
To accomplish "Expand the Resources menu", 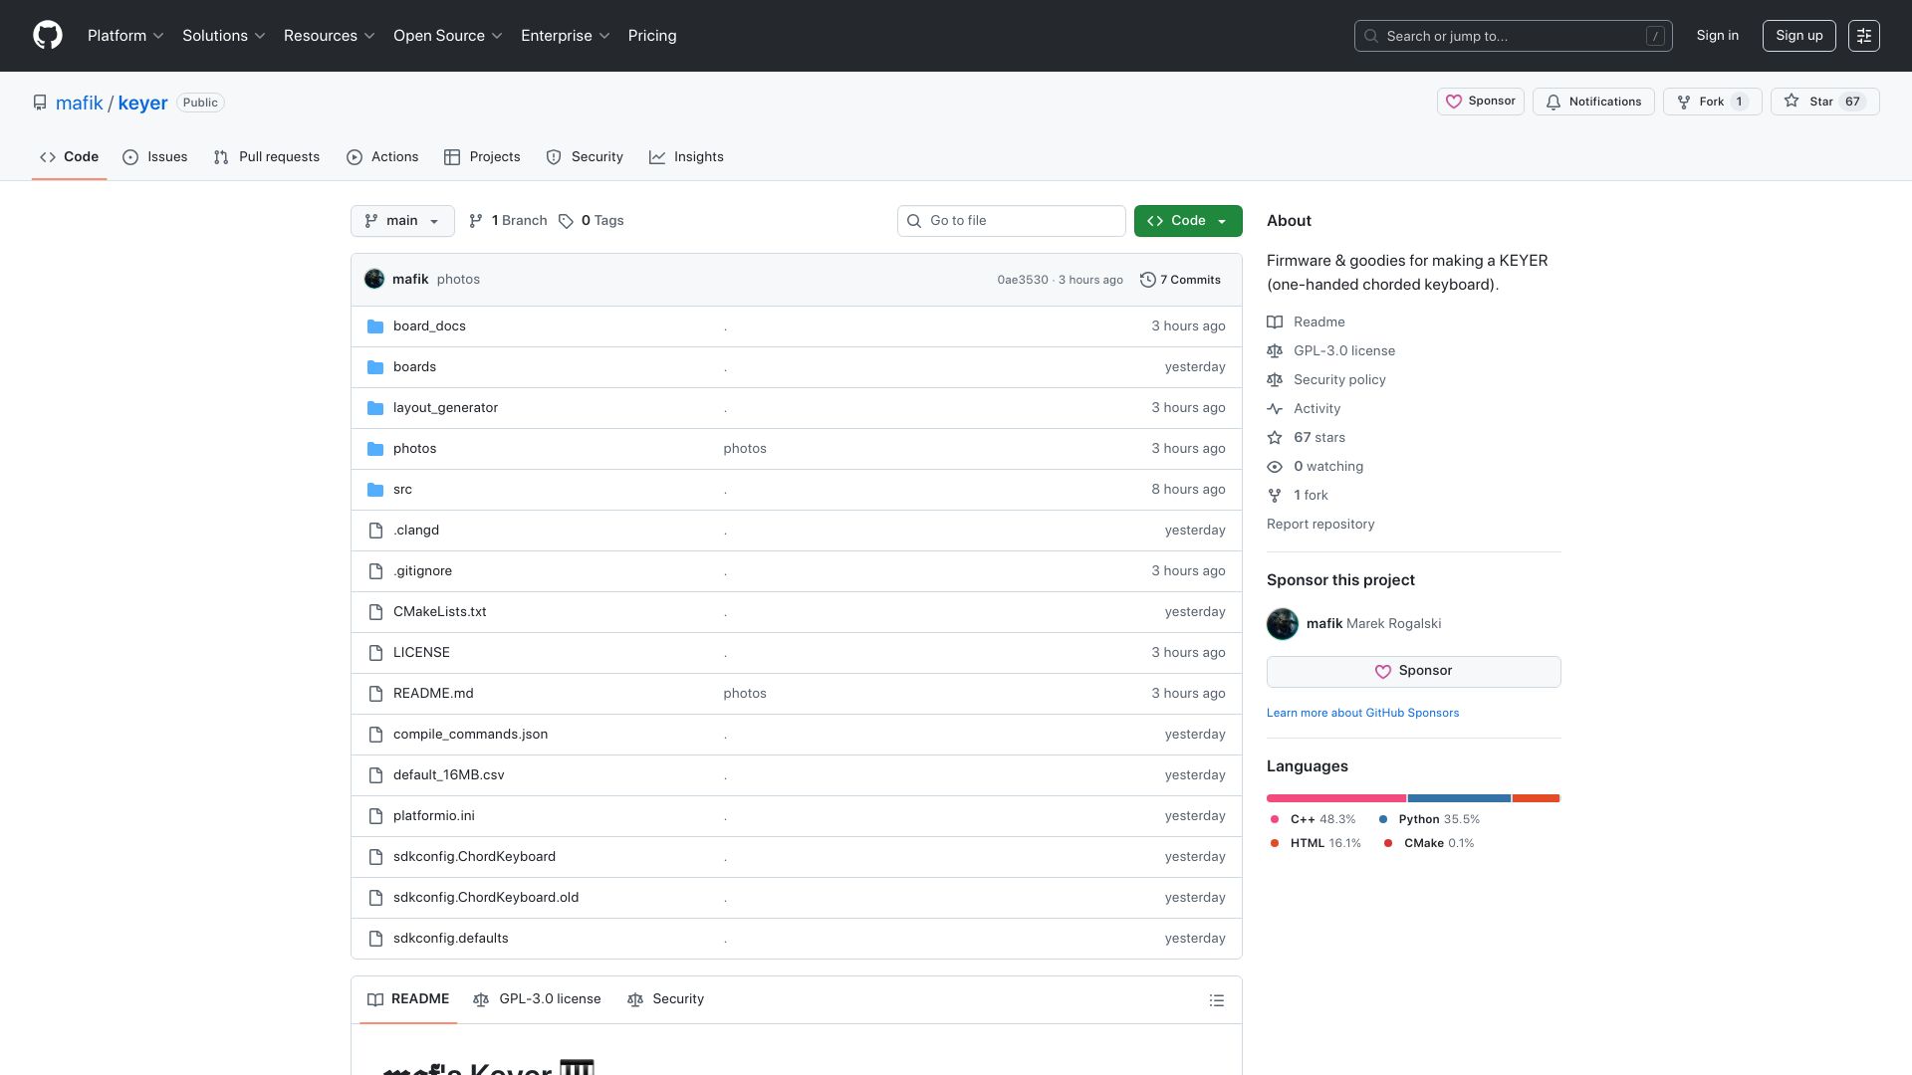I will point(330,36).
